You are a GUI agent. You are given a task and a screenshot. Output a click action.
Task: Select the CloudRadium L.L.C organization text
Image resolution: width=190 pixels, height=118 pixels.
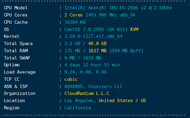(87, 93)
